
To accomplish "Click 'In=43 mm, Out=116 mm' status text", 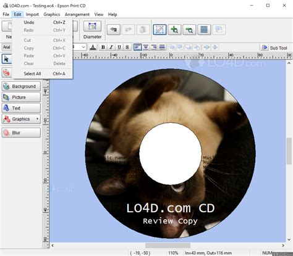I will click(208, 253).
